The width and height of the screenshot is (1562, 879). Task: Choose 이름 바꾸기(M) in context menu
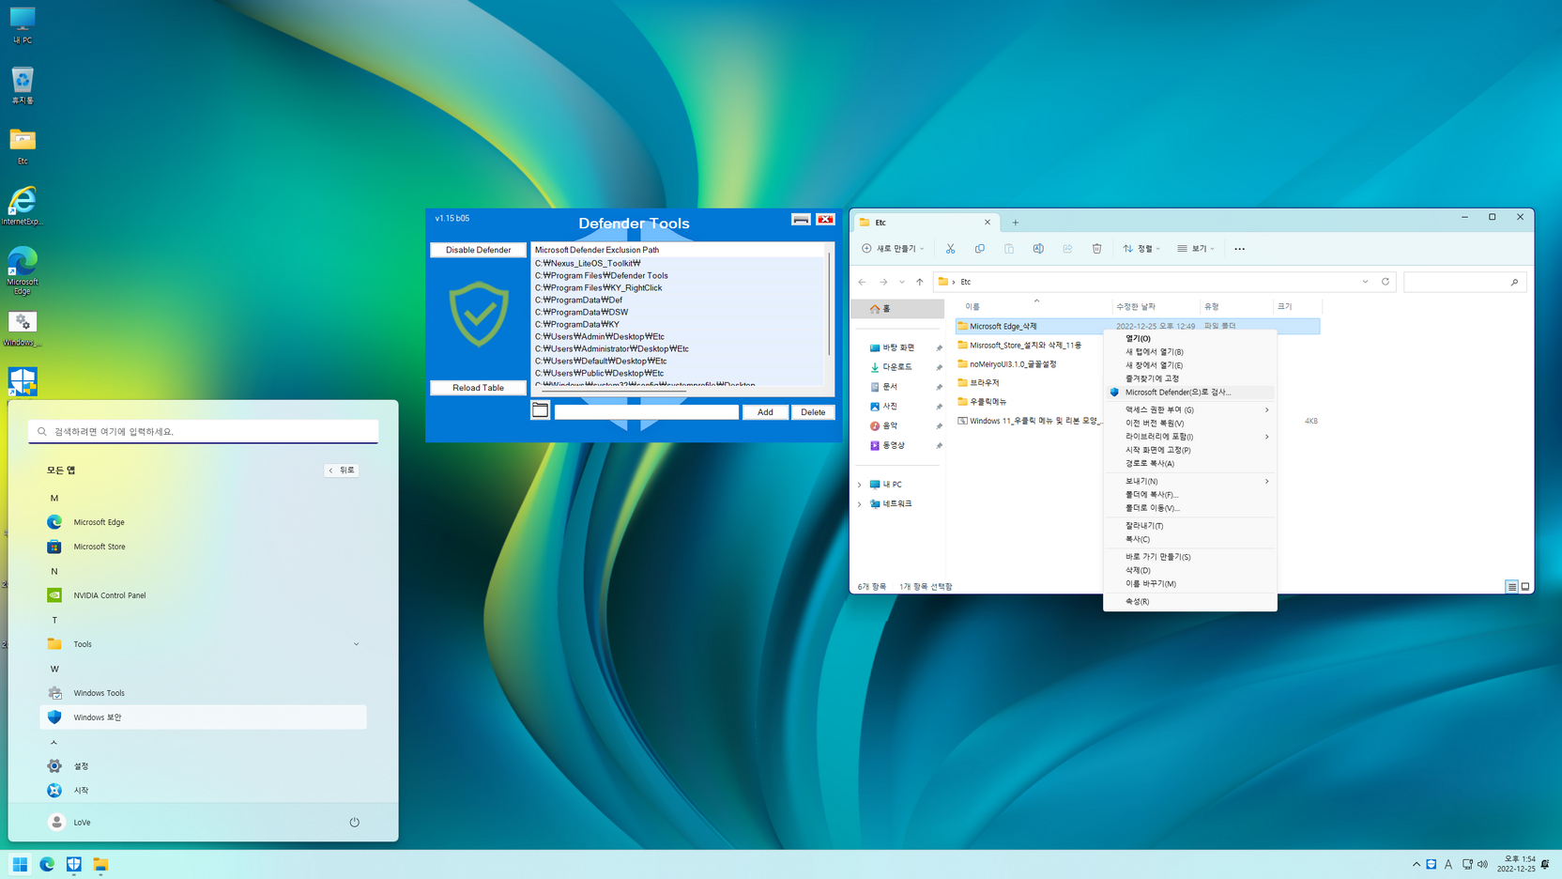(x=1190, y=583)
